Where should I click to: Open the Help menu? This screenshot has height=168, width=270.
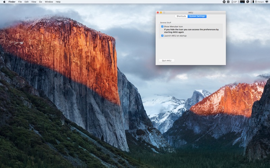pos(58,2)
